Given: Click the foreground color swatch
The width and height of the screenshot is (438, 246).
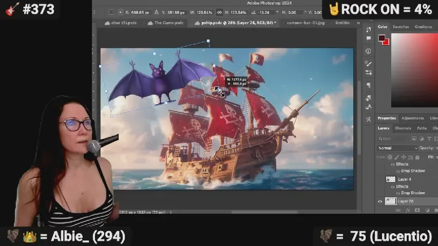Looking at the screenshot, I should click(x=382, y=38).
